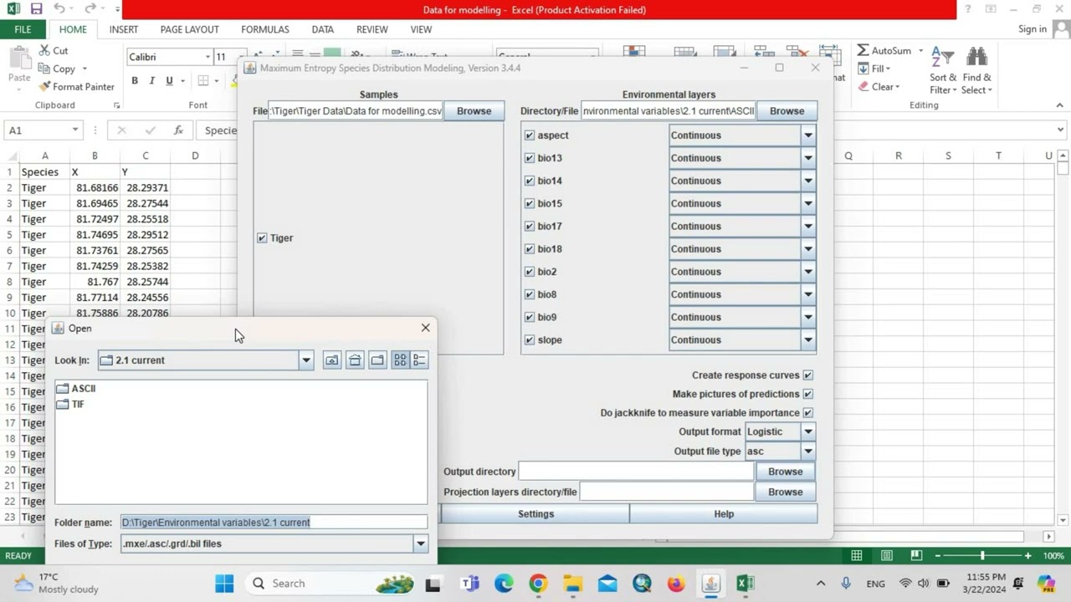Toggle Do jackknife variable importance checkbox

(807, 413)
